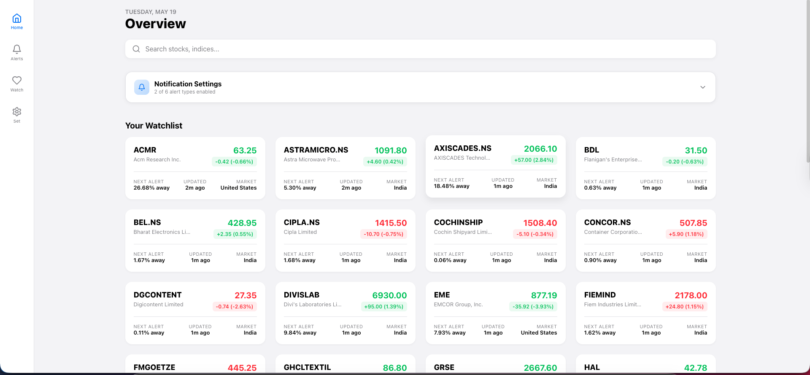Select the DGCONTENT ticker name

click(157, 295)
